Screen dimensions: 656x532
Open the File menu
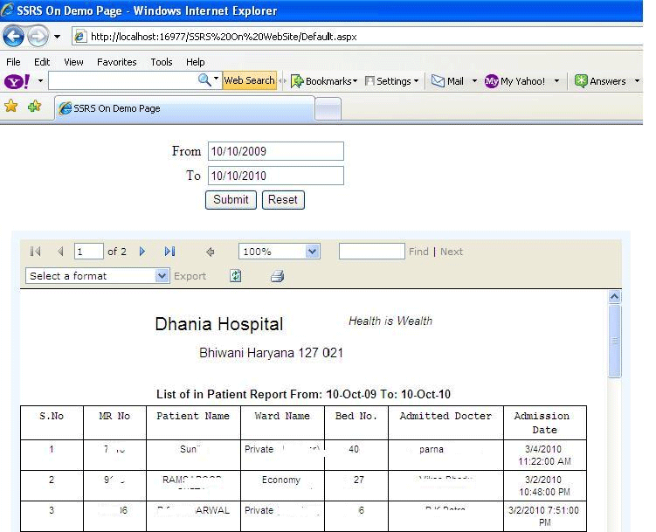click(x=13, y=62)
